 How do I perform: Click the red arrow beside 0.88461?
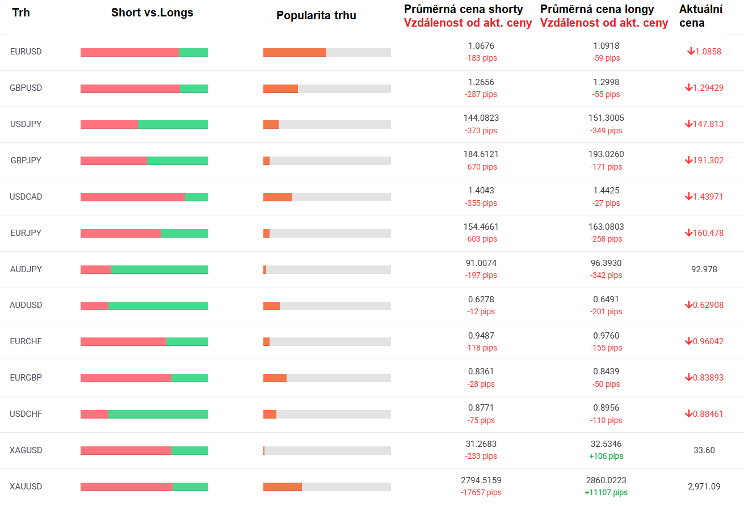coord(688,414)
